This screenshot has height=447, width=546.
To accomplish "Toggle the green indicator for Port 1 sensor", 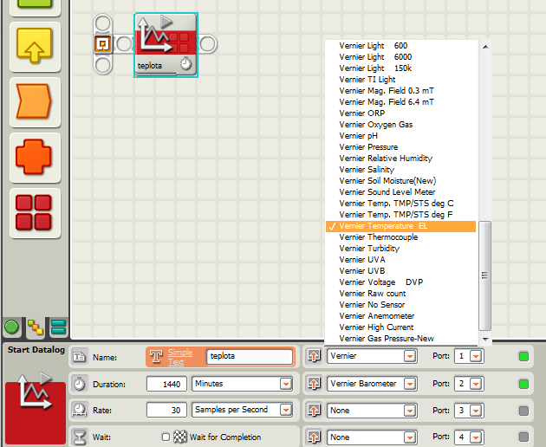I will (x=523, y=357).
